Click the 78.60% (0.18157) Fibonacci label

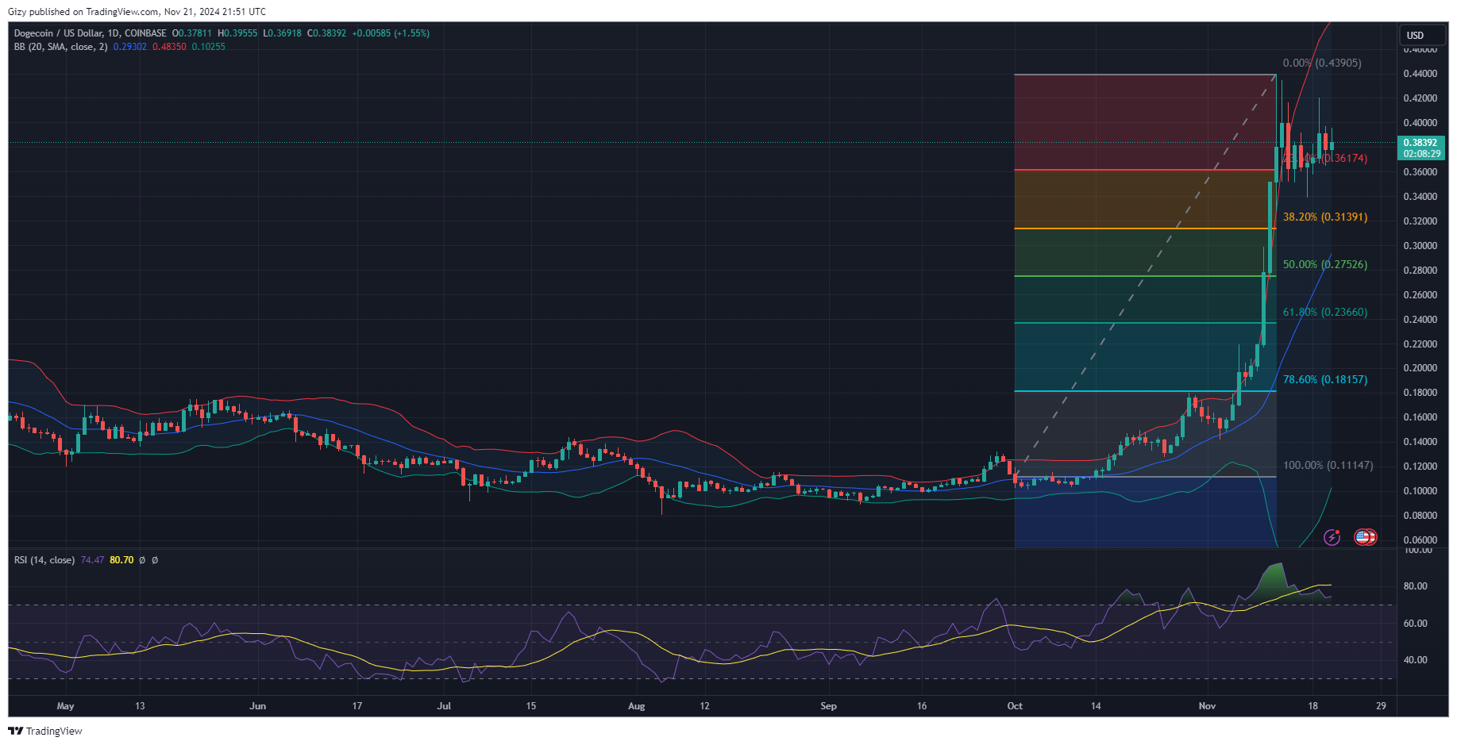(x=1325, y=379)
